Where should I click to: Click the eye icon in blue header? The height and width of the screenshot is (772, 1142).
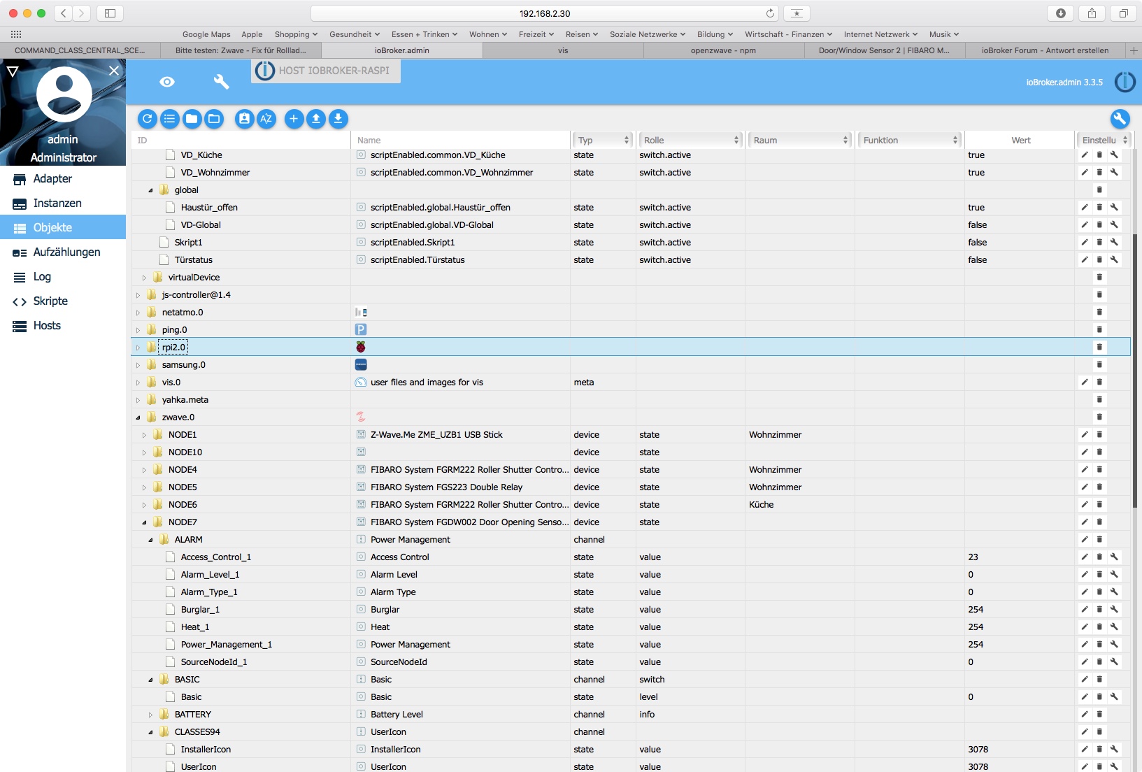click(x=167, y=82)
